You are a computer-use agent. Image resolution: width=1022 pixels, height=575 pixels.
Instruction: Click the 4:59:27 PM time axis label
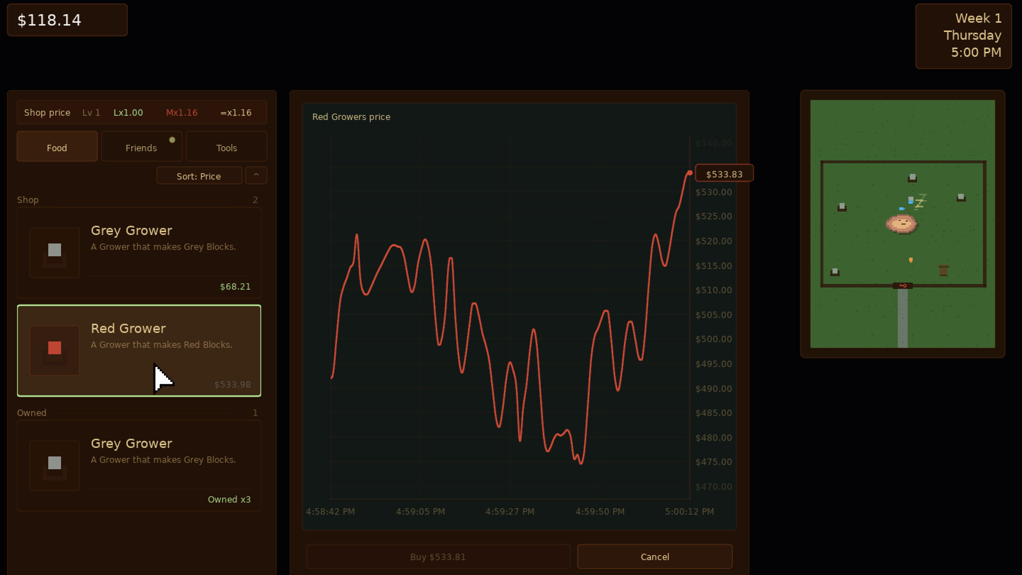point(510,511)
